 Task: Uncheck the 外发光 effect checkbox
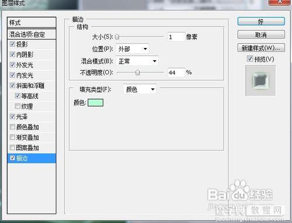12,64
